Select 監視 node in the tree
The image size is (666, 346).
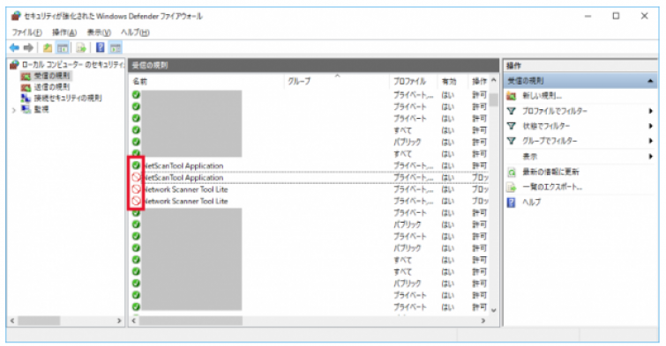pos(41,109)
